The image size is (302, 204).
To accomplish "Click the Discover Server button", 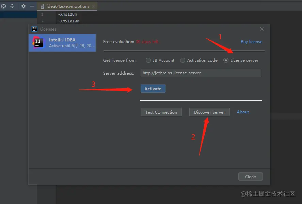I will coord(209,112).
